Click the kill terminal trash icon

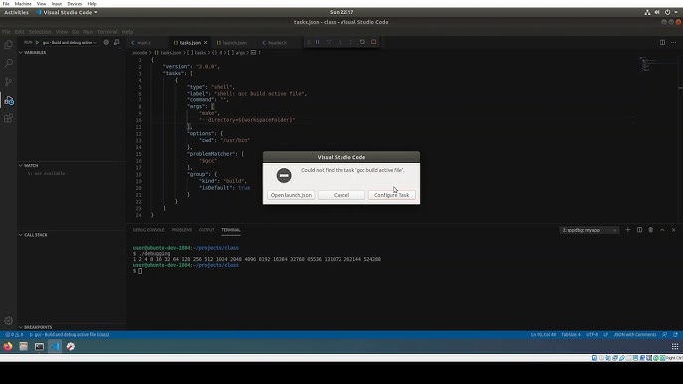651,230
